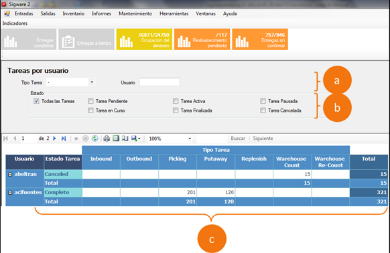Check Tarea Pendiente checkbox
Image resolution: width=390 pixels, height=253 pixels.
(x=90, y=101)
